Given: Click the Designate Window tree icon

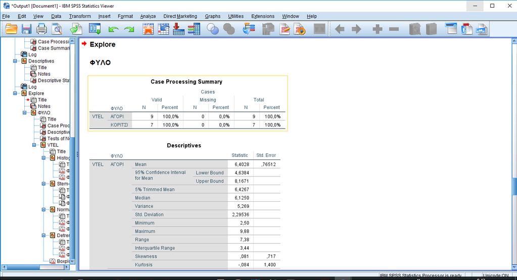Looking at the screenshot, I should pyautogui.click(x=249, y=29).
